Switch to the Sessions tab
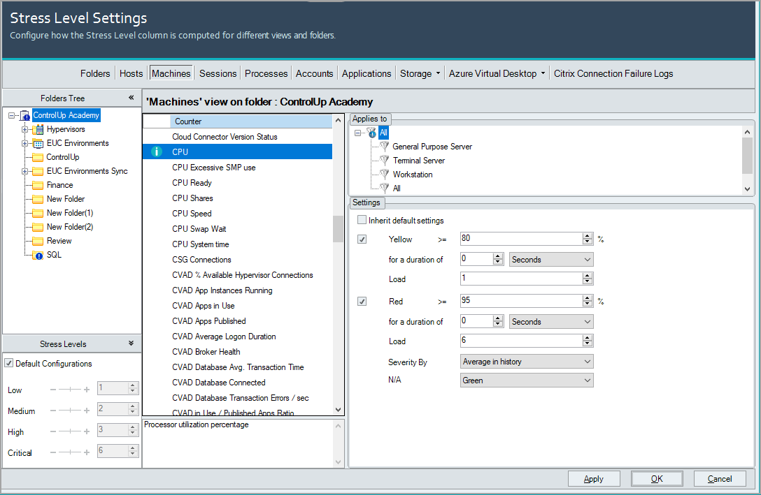 [218, 73]
